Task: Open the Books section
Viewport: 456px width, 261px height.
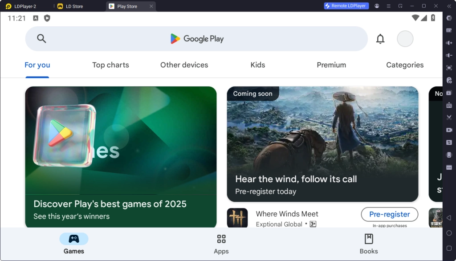Action: point(368,243)
